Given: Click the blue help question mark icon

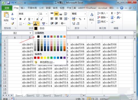Looking at the screenshot, I should (x=122, y=8).
